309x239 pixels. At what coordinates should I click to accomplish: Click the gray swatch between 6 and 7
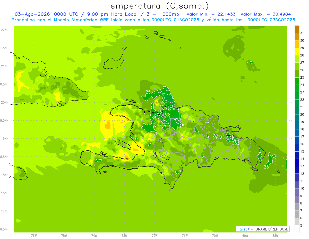point(297,214)
